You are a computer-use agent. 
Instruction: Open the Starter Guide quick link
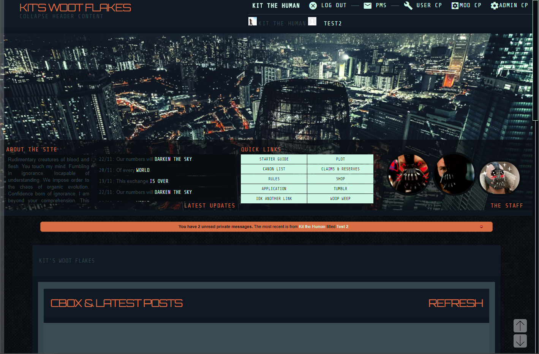[274, 159]
